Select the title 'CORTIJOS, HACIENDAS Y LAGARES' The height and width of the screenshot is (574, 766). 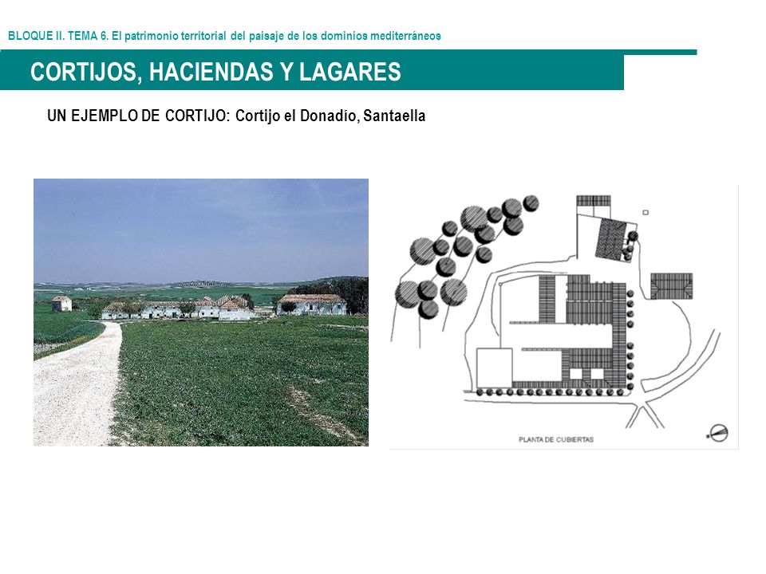point(215,72)
